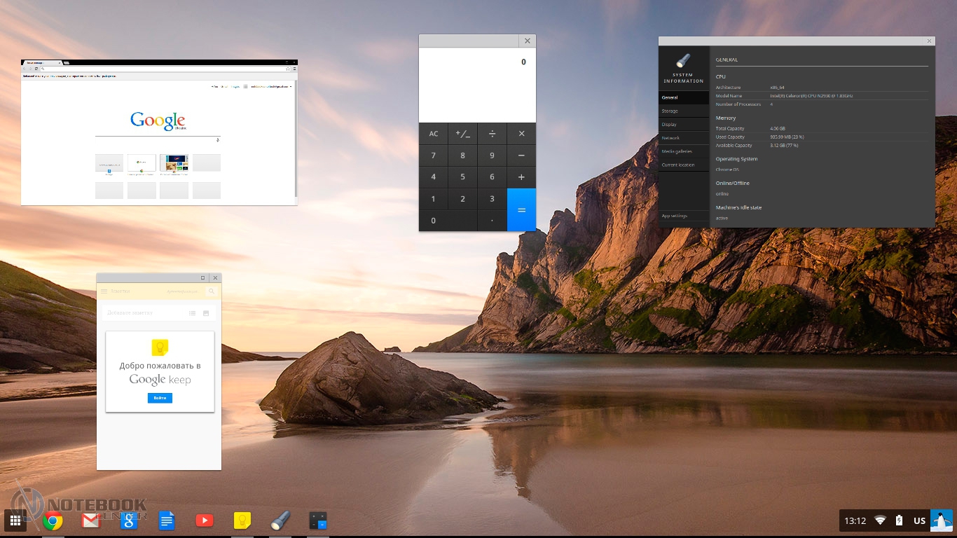Open the app launcher grid in the shelf
The image size is (957, 538).
(15, 520)
